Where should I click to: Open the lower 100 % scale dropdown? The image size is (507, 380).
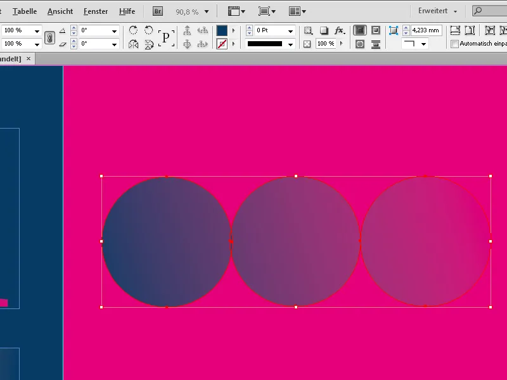[x=37, y=44]
